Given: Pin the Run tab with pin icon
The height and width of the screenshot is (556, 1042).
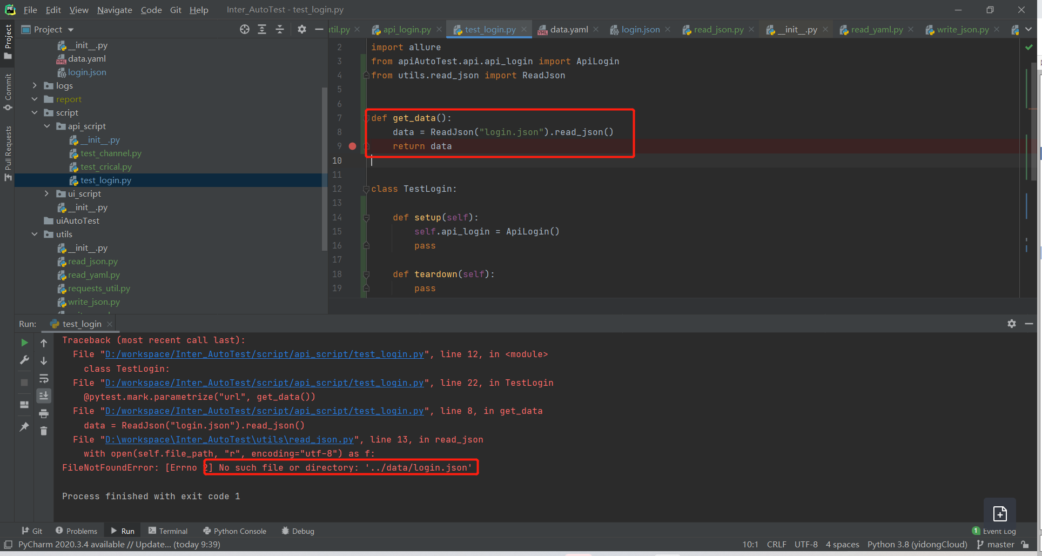Looking at the screenshot, I should point(24,427).
